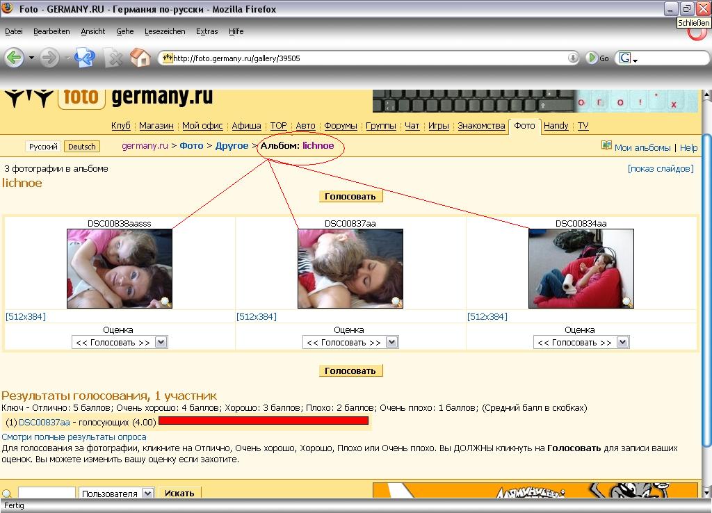Click the browser Back arrow button

pyautogui.click(x=15, y=58)
